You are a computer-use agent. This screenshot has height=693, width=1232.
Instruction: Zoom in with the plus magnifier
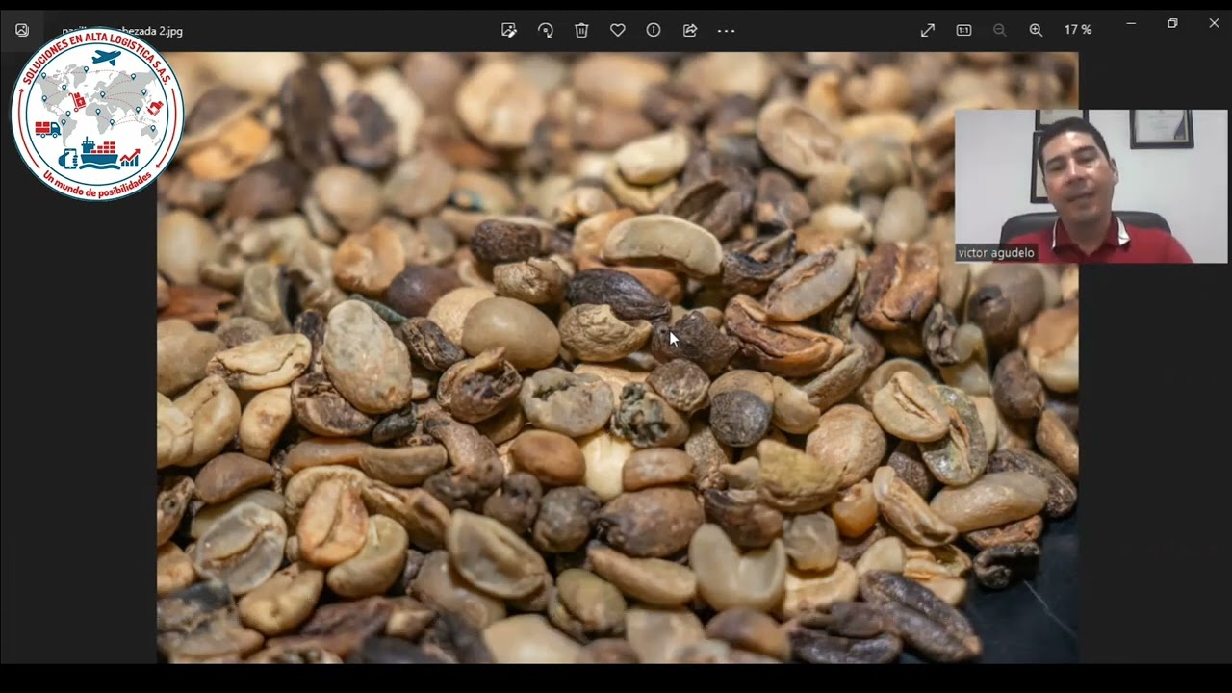(x=1036, y=30)
